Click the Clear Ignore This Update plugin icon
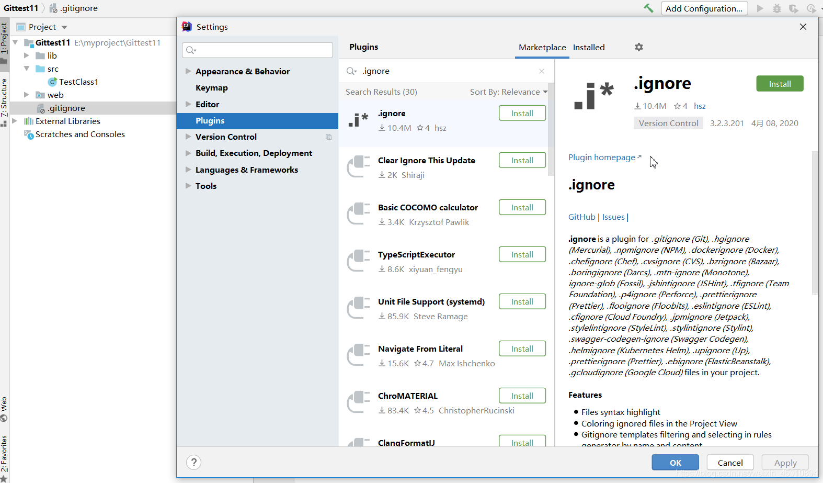Image resolution: width=823 pixels, height=483 pixels. click(x=359, y=166)
